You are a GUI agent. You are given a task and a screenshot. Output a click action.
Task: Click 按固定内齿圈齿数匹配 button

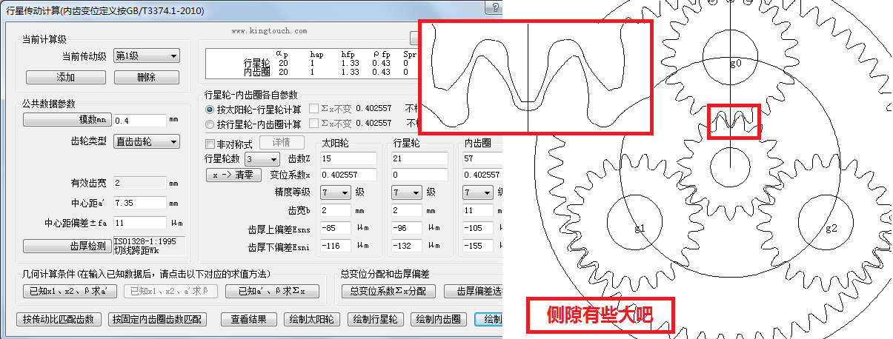point(158,320)
